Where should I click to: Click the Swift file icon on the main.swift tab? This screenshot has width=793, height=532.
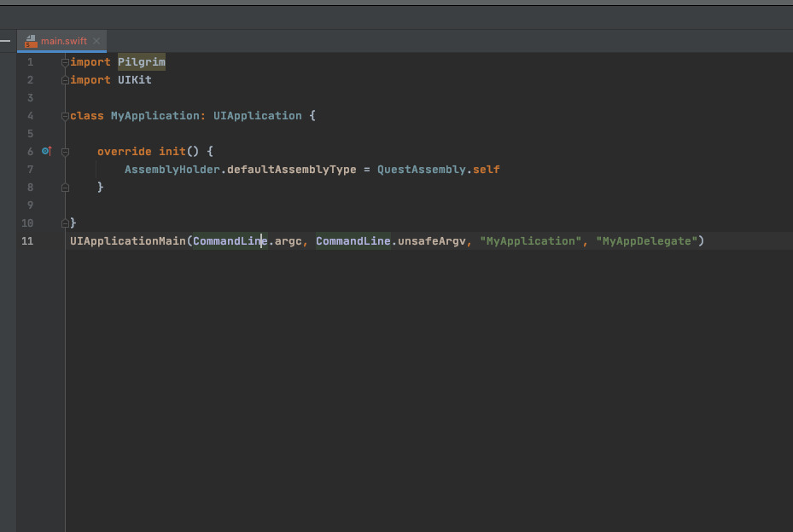(x=32, y=40)
